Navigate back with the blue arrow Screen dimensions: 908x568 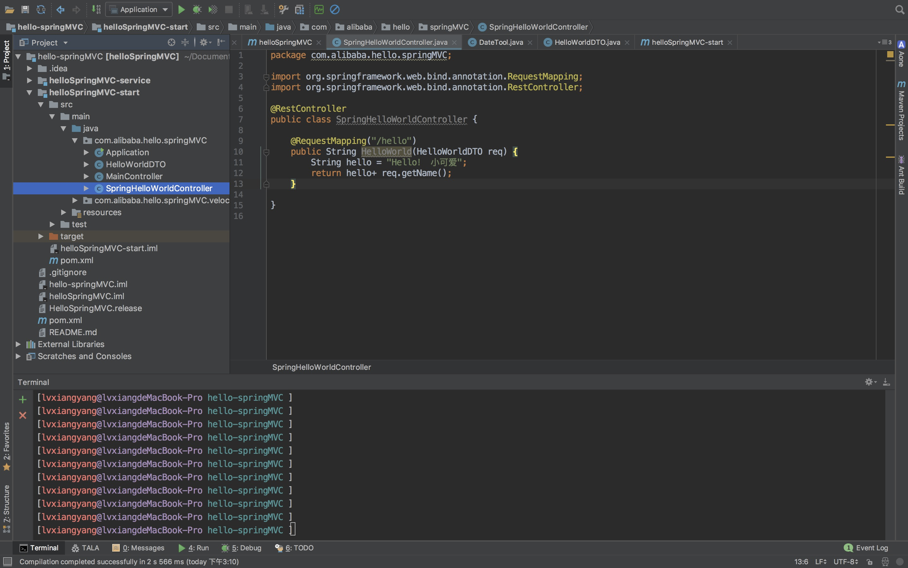point(60,10)
